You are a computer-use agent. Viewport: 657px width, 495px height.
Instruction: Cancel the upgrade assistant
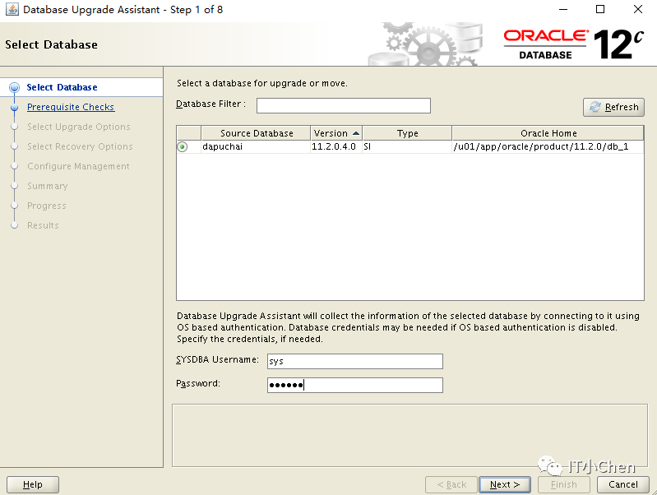[x=623, y=484]
